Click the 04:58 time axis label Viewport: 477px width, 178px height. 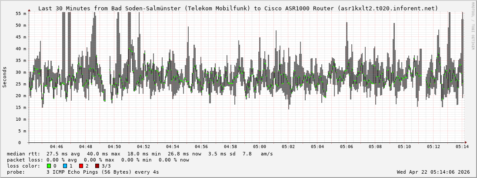coord(230,147)
